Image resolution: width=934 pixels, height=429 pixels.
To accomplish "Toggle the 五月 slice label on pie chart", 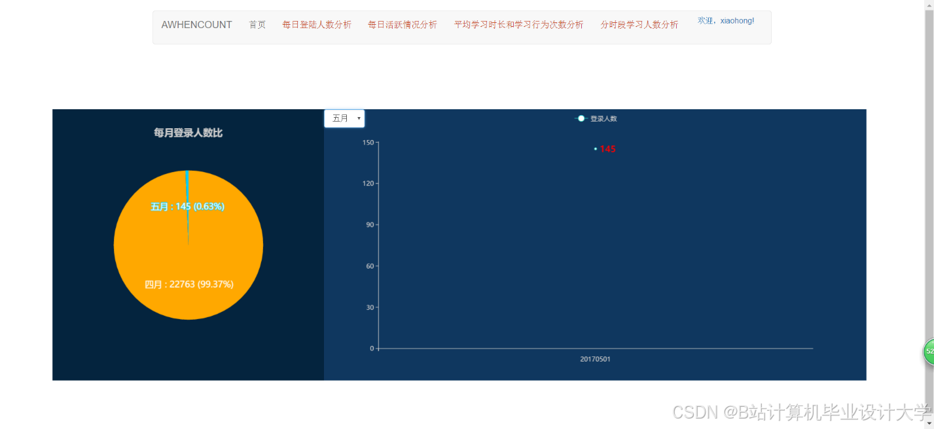I will click(x=188, y=206).
